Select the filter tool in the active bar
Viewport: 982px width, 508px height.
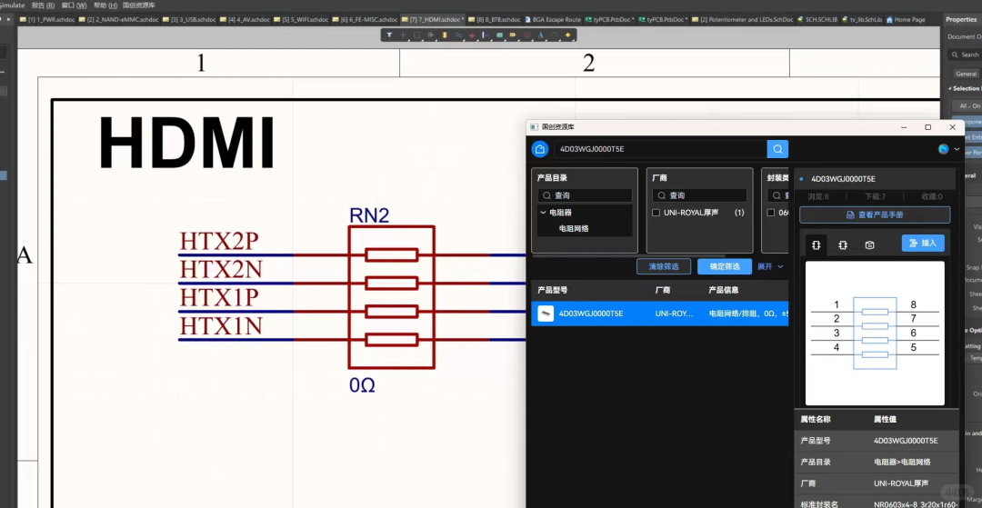point(389,35)
